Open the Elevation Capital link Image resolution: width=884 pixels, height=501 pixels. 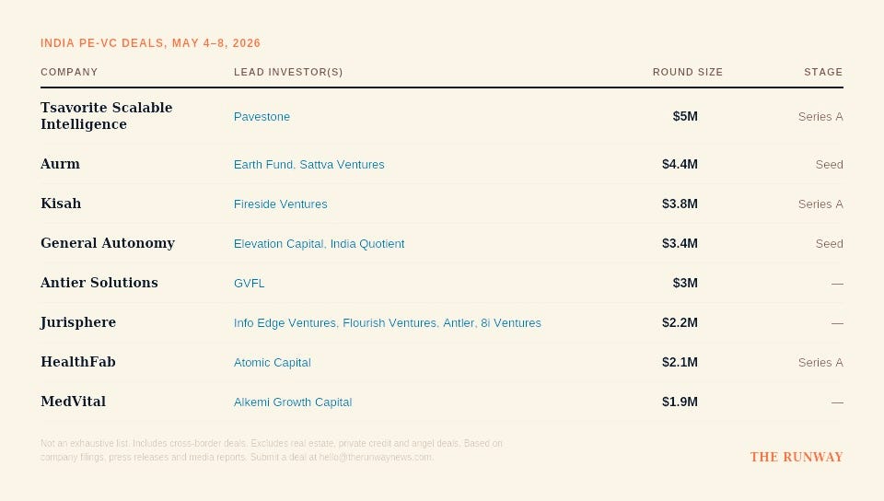(x=278, y=243)
